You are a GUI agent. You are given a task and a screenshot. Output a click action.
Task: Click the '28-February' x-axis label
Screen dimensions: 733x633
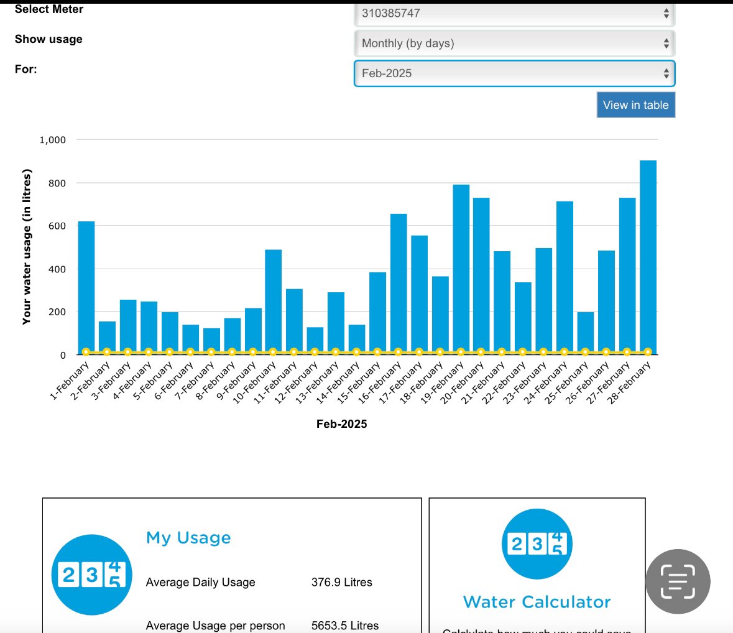point(629,383)
